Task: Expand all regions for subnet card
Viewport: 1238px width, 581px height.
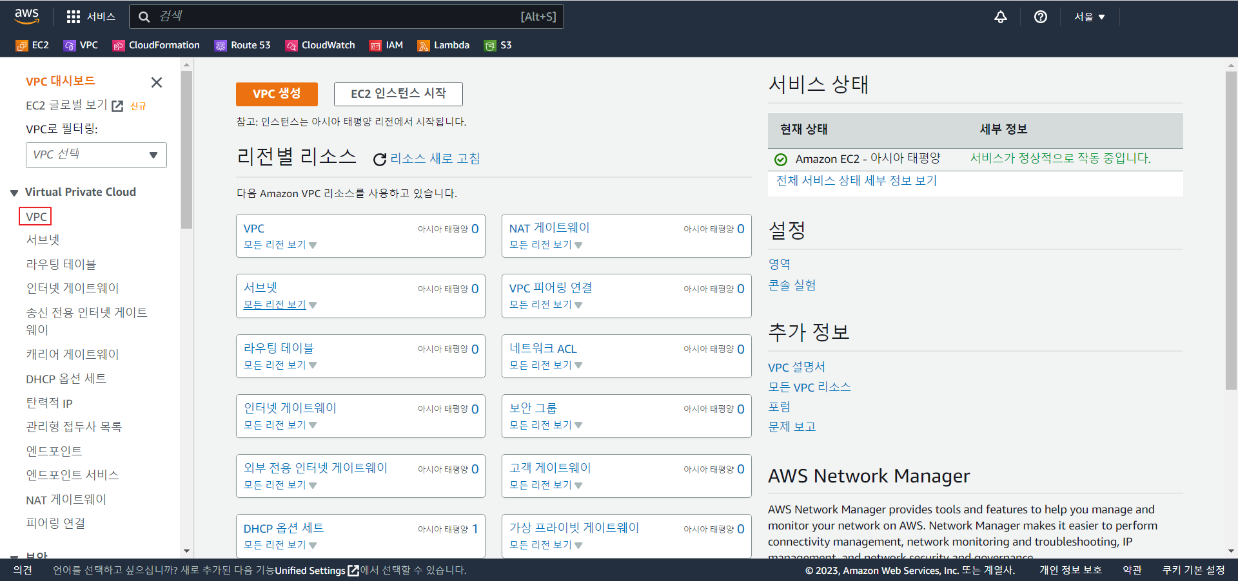Action: tap(280, 305)
